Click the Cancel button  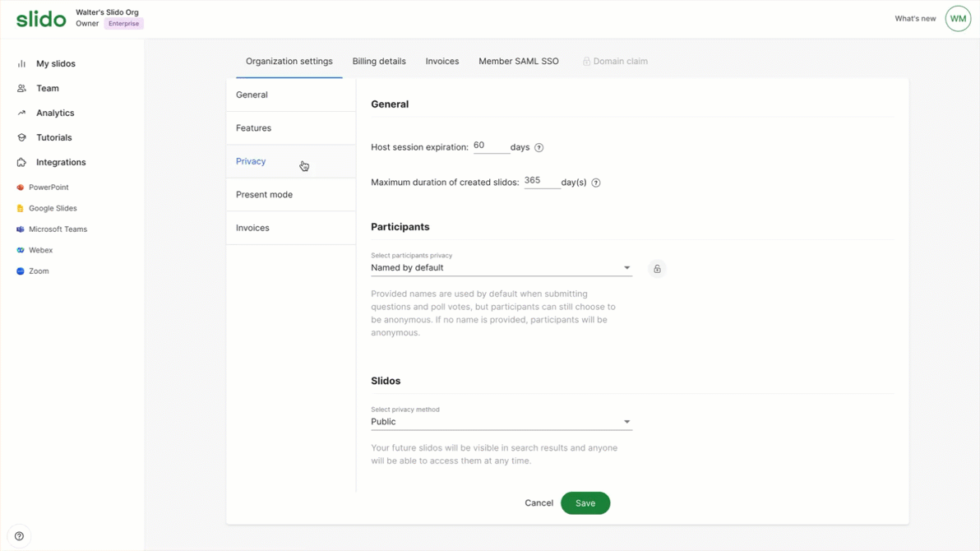pos(539,503)
